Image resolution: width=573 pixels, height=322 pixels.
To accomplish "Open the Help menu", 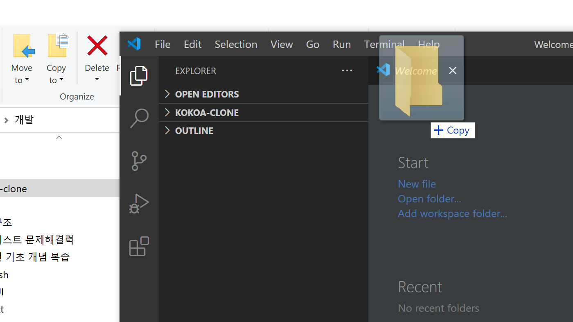I will 429,44.
